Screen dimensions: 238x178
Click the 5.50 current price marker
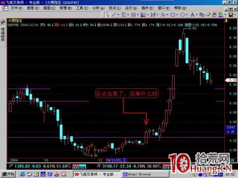coord(231,80)
